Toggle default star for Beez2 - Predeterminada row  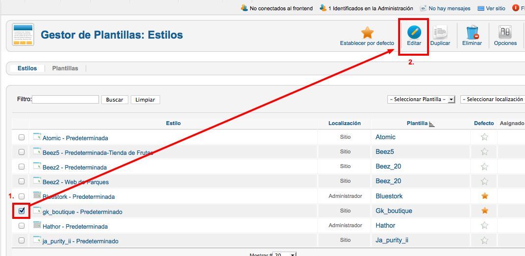[484, 166]
